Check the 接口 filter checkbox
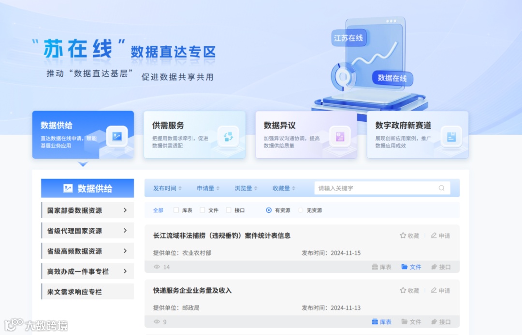Image resolution: width=522 pixels, height=335 pixels. point(228,210)
